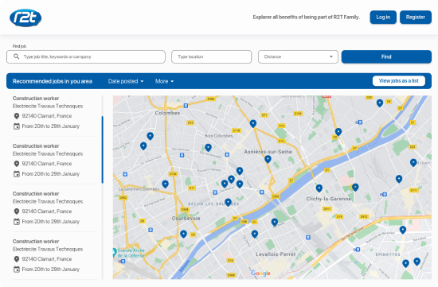The image size is (438, 287).
Task: Focus the Type location field
Action: tap(212, 56)
